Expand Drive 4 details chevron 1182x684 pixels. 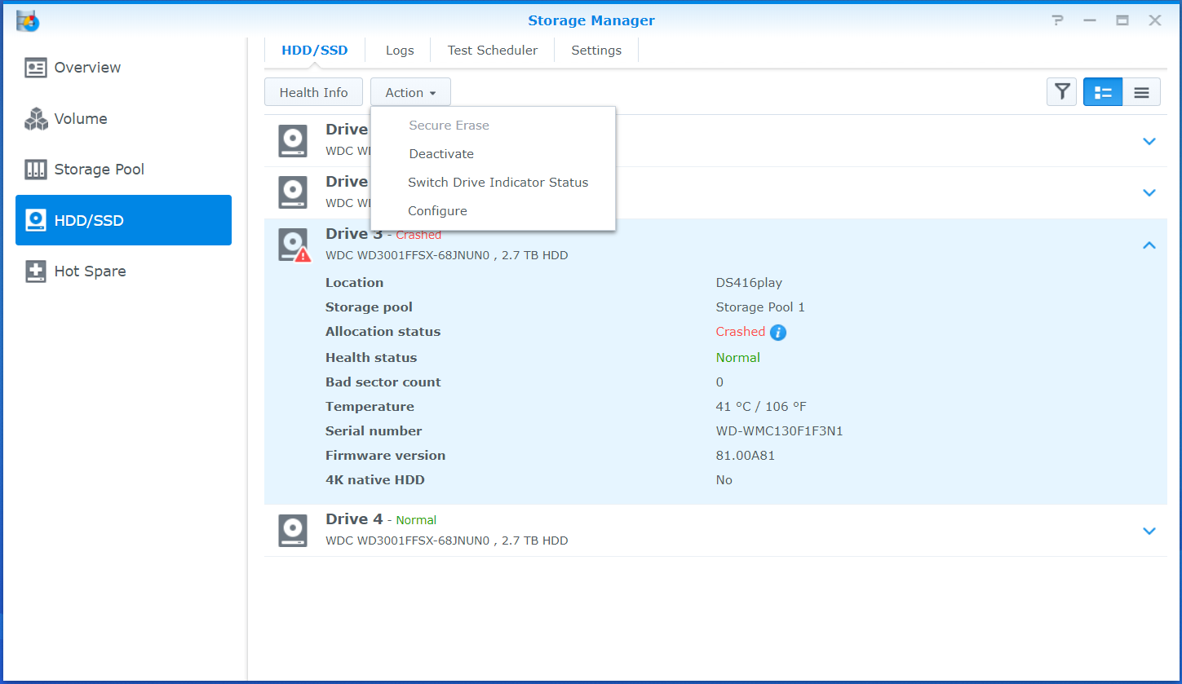1149,531
